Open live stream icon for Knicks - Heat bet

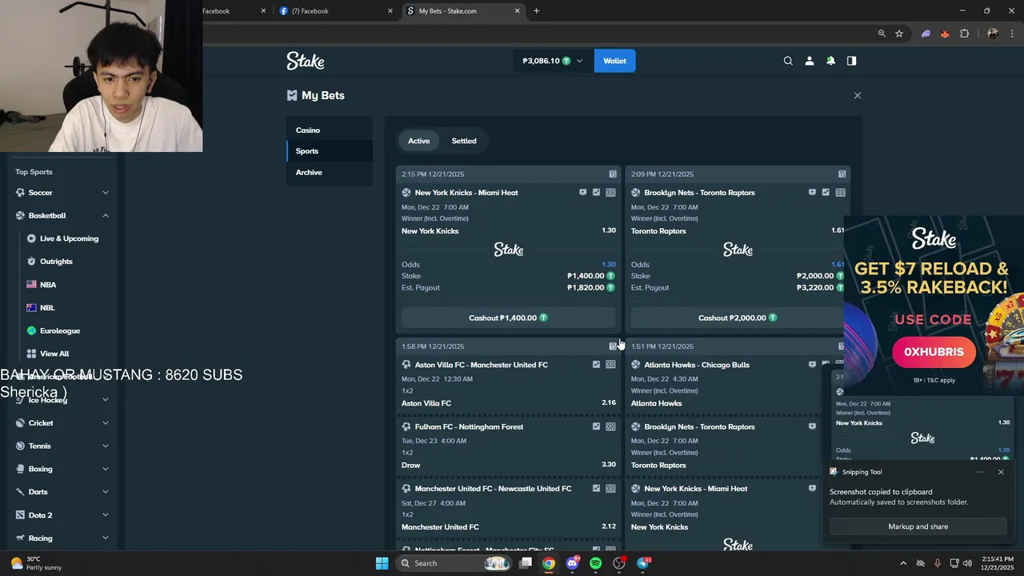[582, 193]
